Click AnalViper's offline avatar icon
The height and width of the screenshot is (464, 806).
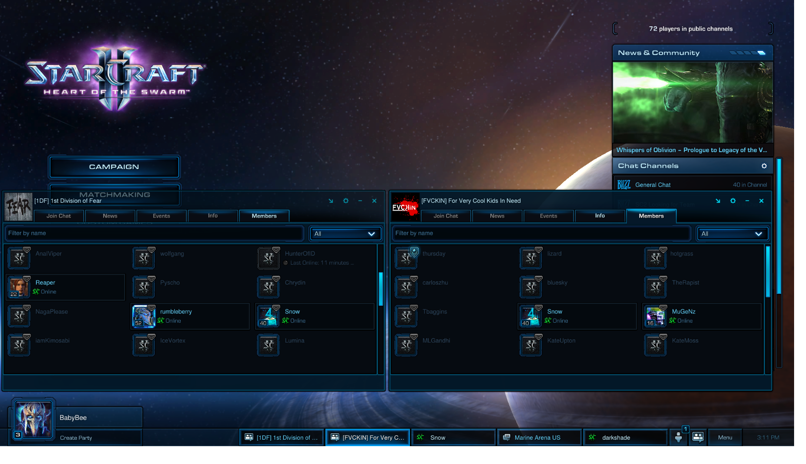tap(19, 258)
